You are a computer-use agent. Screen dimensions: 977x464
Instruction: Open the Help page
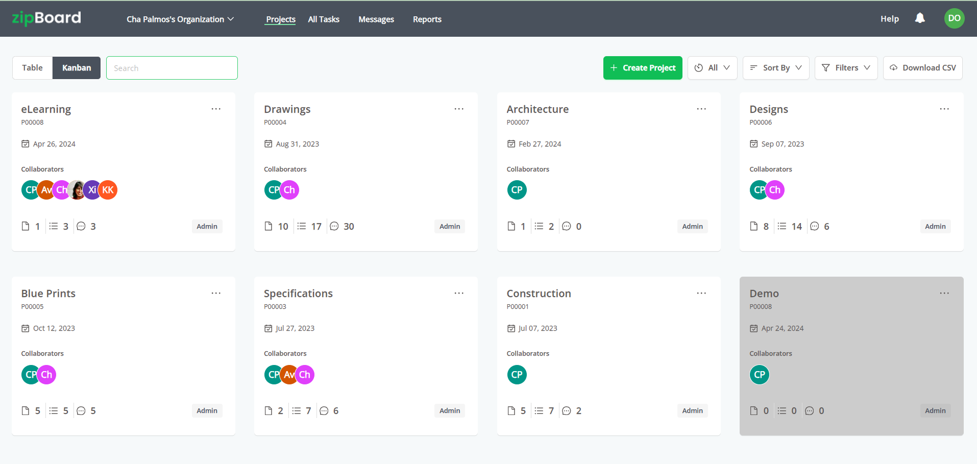coord(889,18)
